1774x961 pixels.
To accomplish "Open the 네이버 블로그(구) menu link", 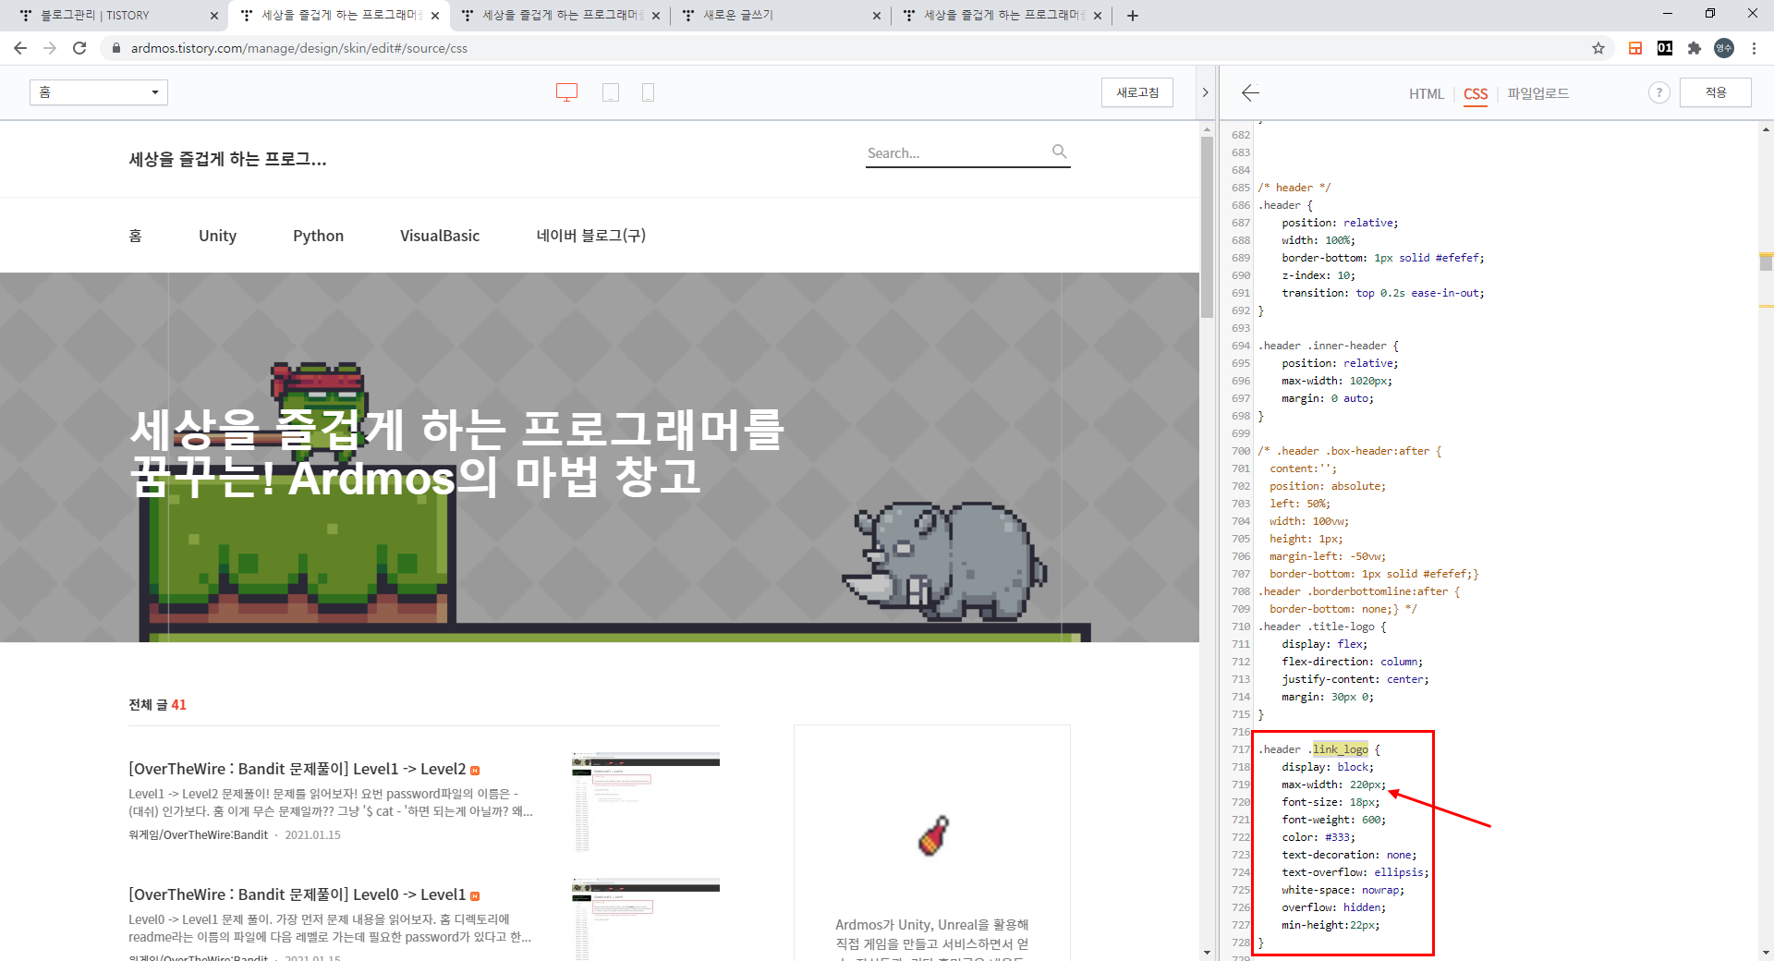I will 591,236.
